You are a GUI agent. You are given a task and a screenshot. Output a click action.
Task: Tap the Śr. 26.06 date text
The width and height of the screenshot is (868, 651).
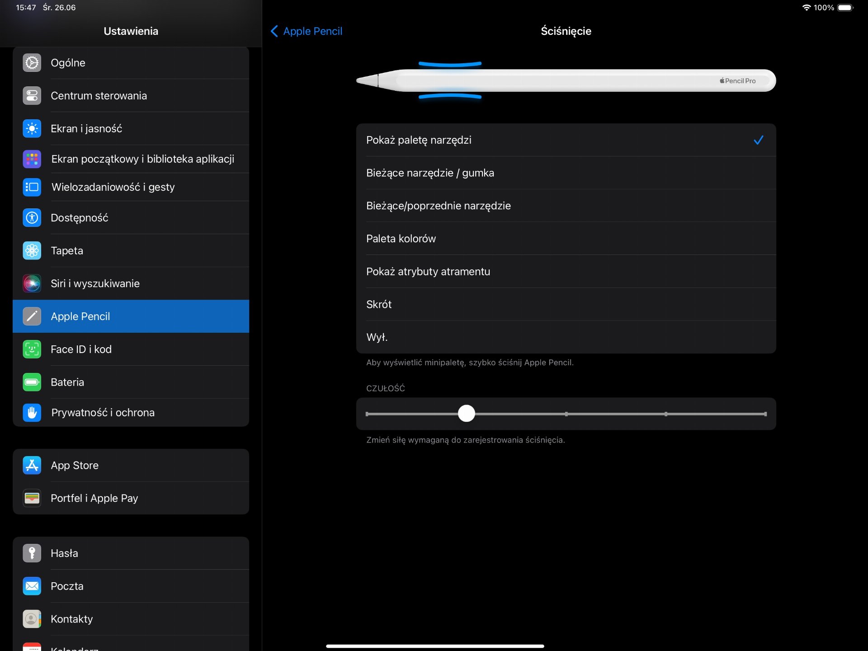59,8
